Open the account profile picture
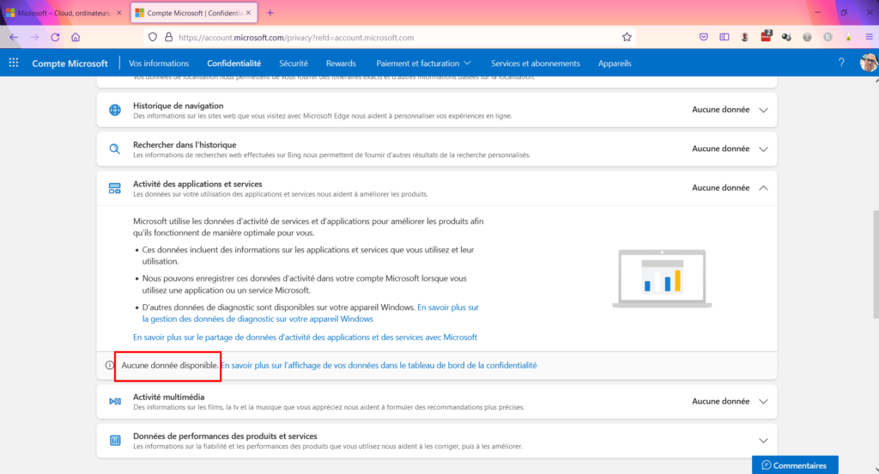 click(869, 63)
